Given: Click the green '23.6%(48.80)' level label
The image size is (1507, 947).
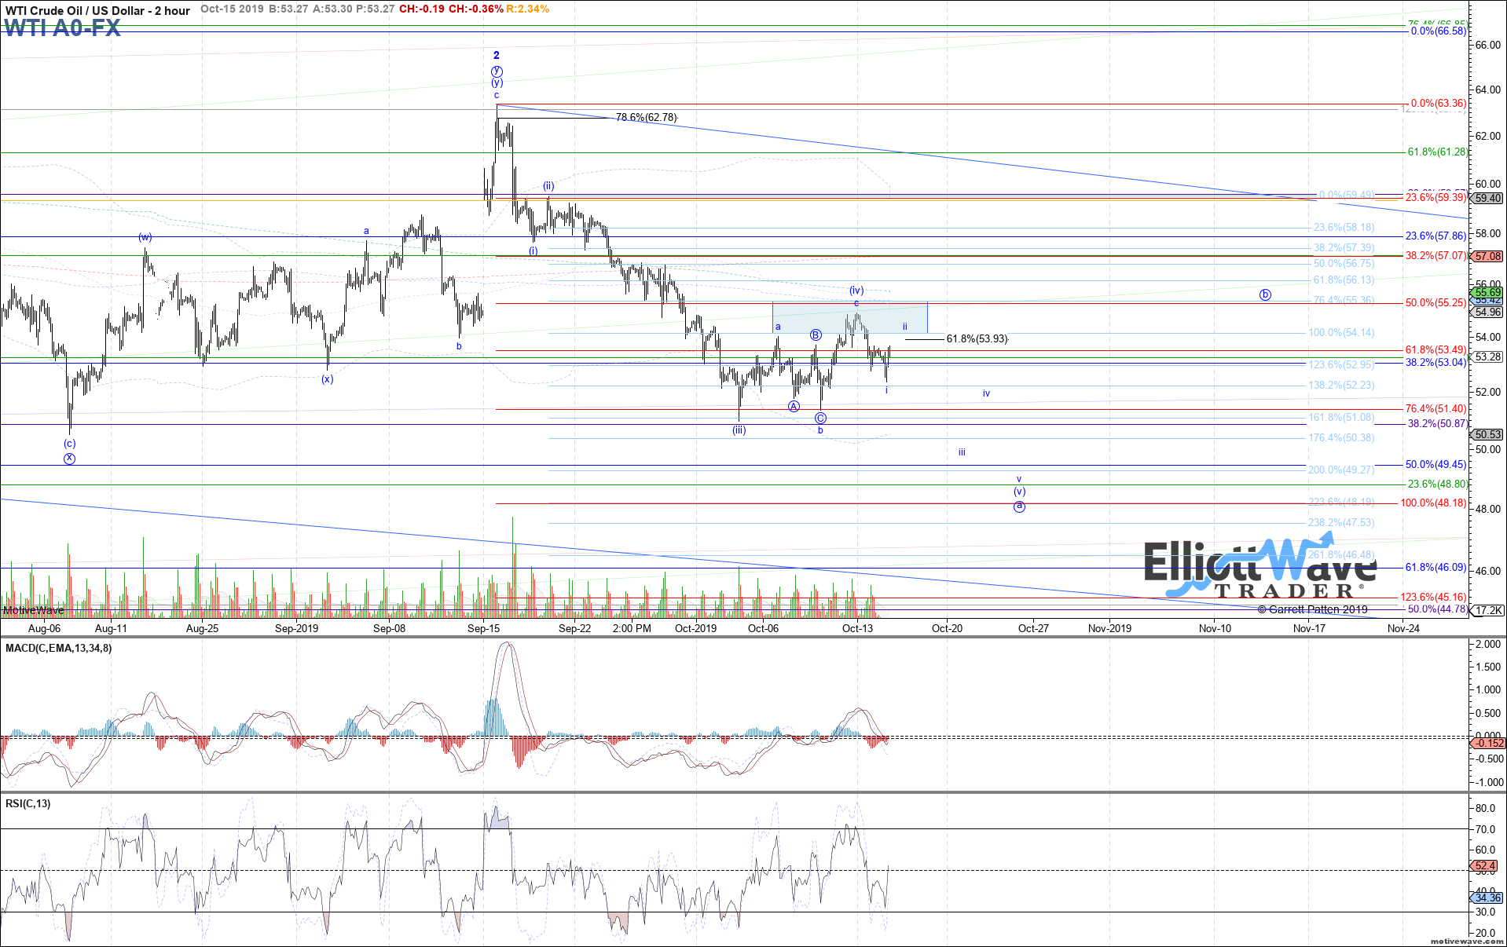Looking at the screenshot, I should pyautogui.click(x=1437, y=484).
